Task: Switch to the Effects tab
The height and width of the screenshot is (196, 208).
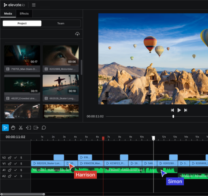Action: click(24, 13)
